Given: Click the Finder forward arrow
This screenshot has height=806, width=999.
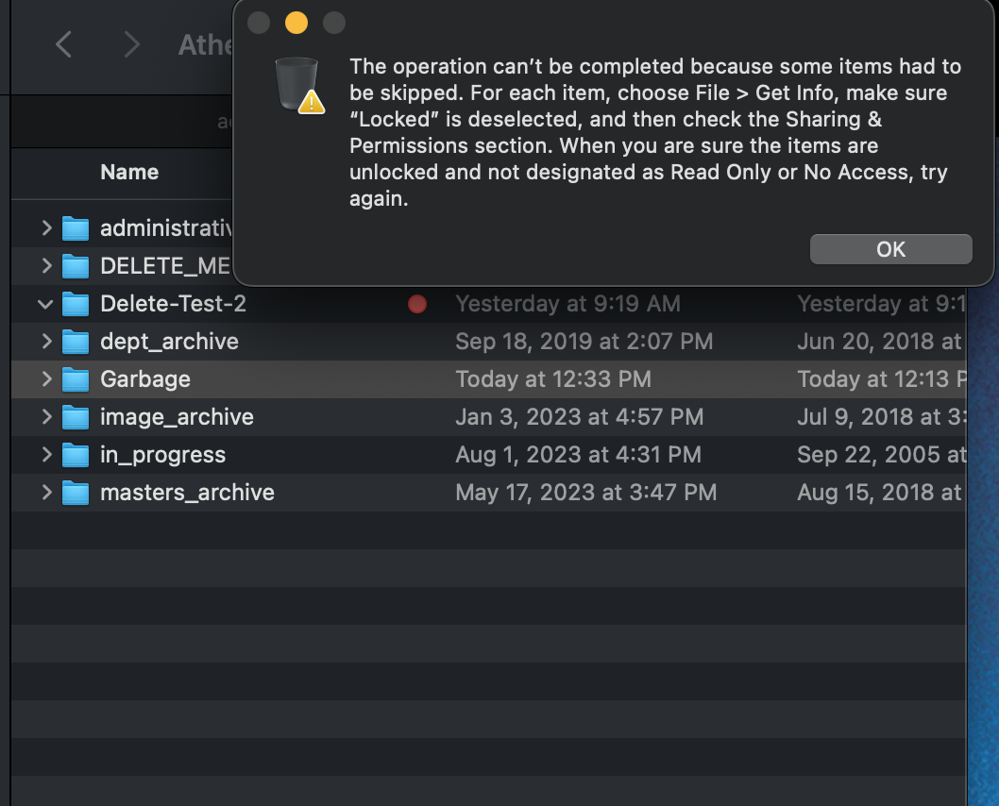Looking at the screenshot, I should pyautogui.click(x=131, y=44).
